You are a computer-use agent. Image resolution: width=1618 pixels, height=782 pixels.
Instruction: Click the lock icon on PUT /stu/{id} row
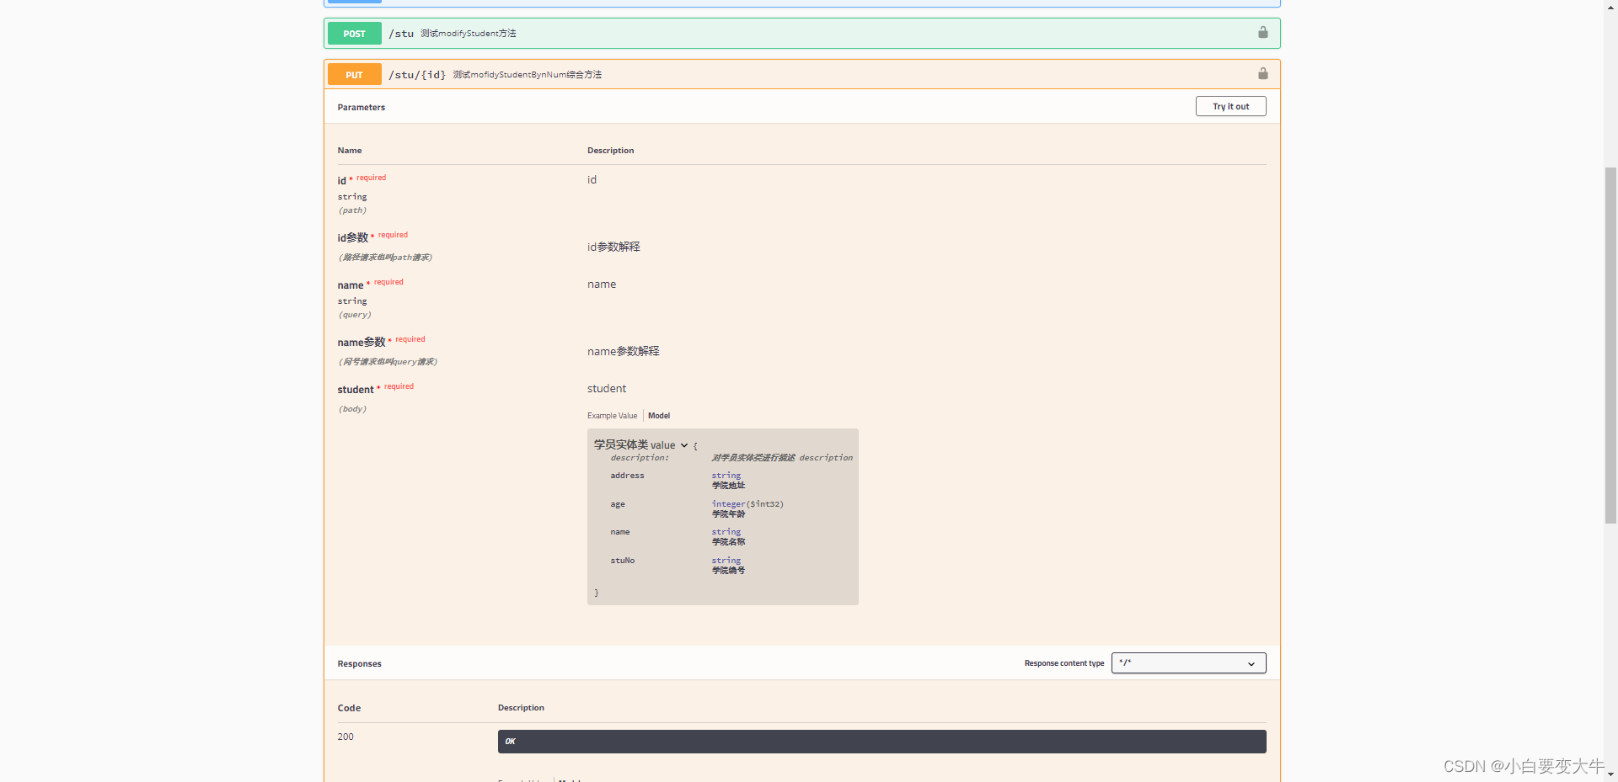pyautogui.click(x=1262, y=74)
